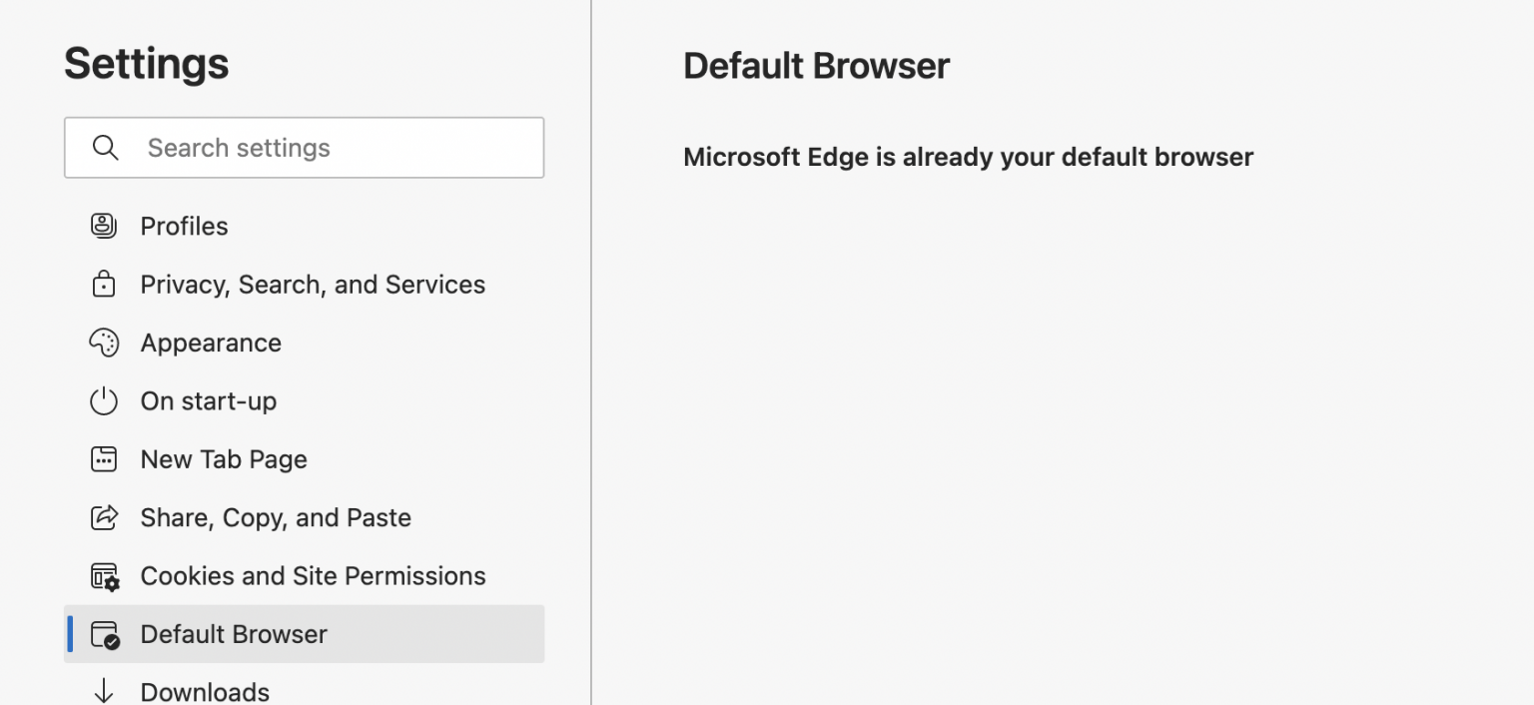
Task: Click the Profiles account icon
Action: point(104,226)
